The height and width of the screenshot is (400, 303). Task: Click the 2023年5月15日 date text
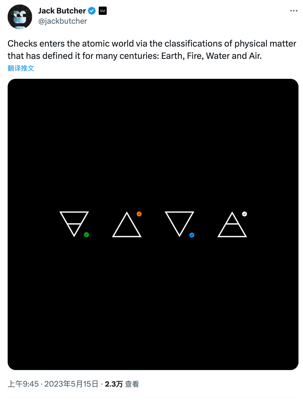[71, 384]
